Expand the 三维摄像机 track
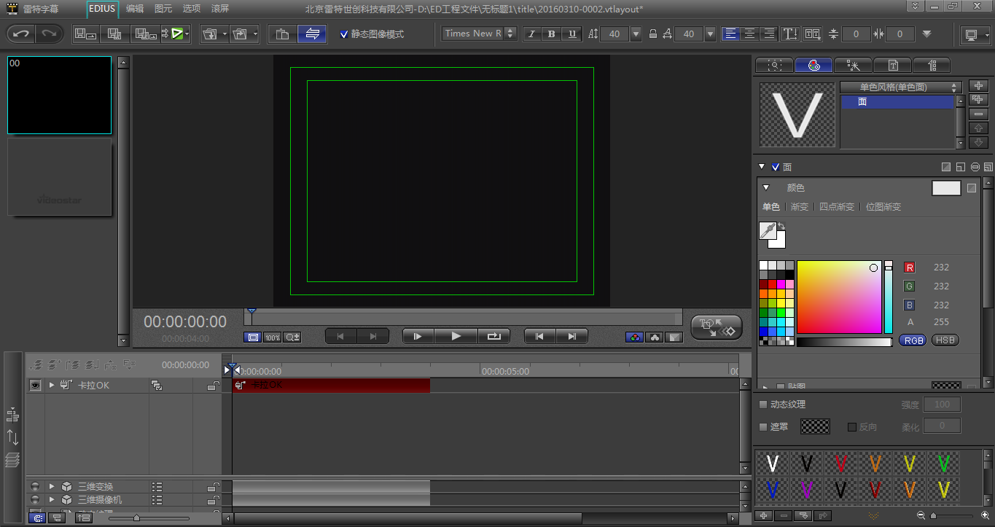Screen dimensions: 995x527 [x=52, y=500]
